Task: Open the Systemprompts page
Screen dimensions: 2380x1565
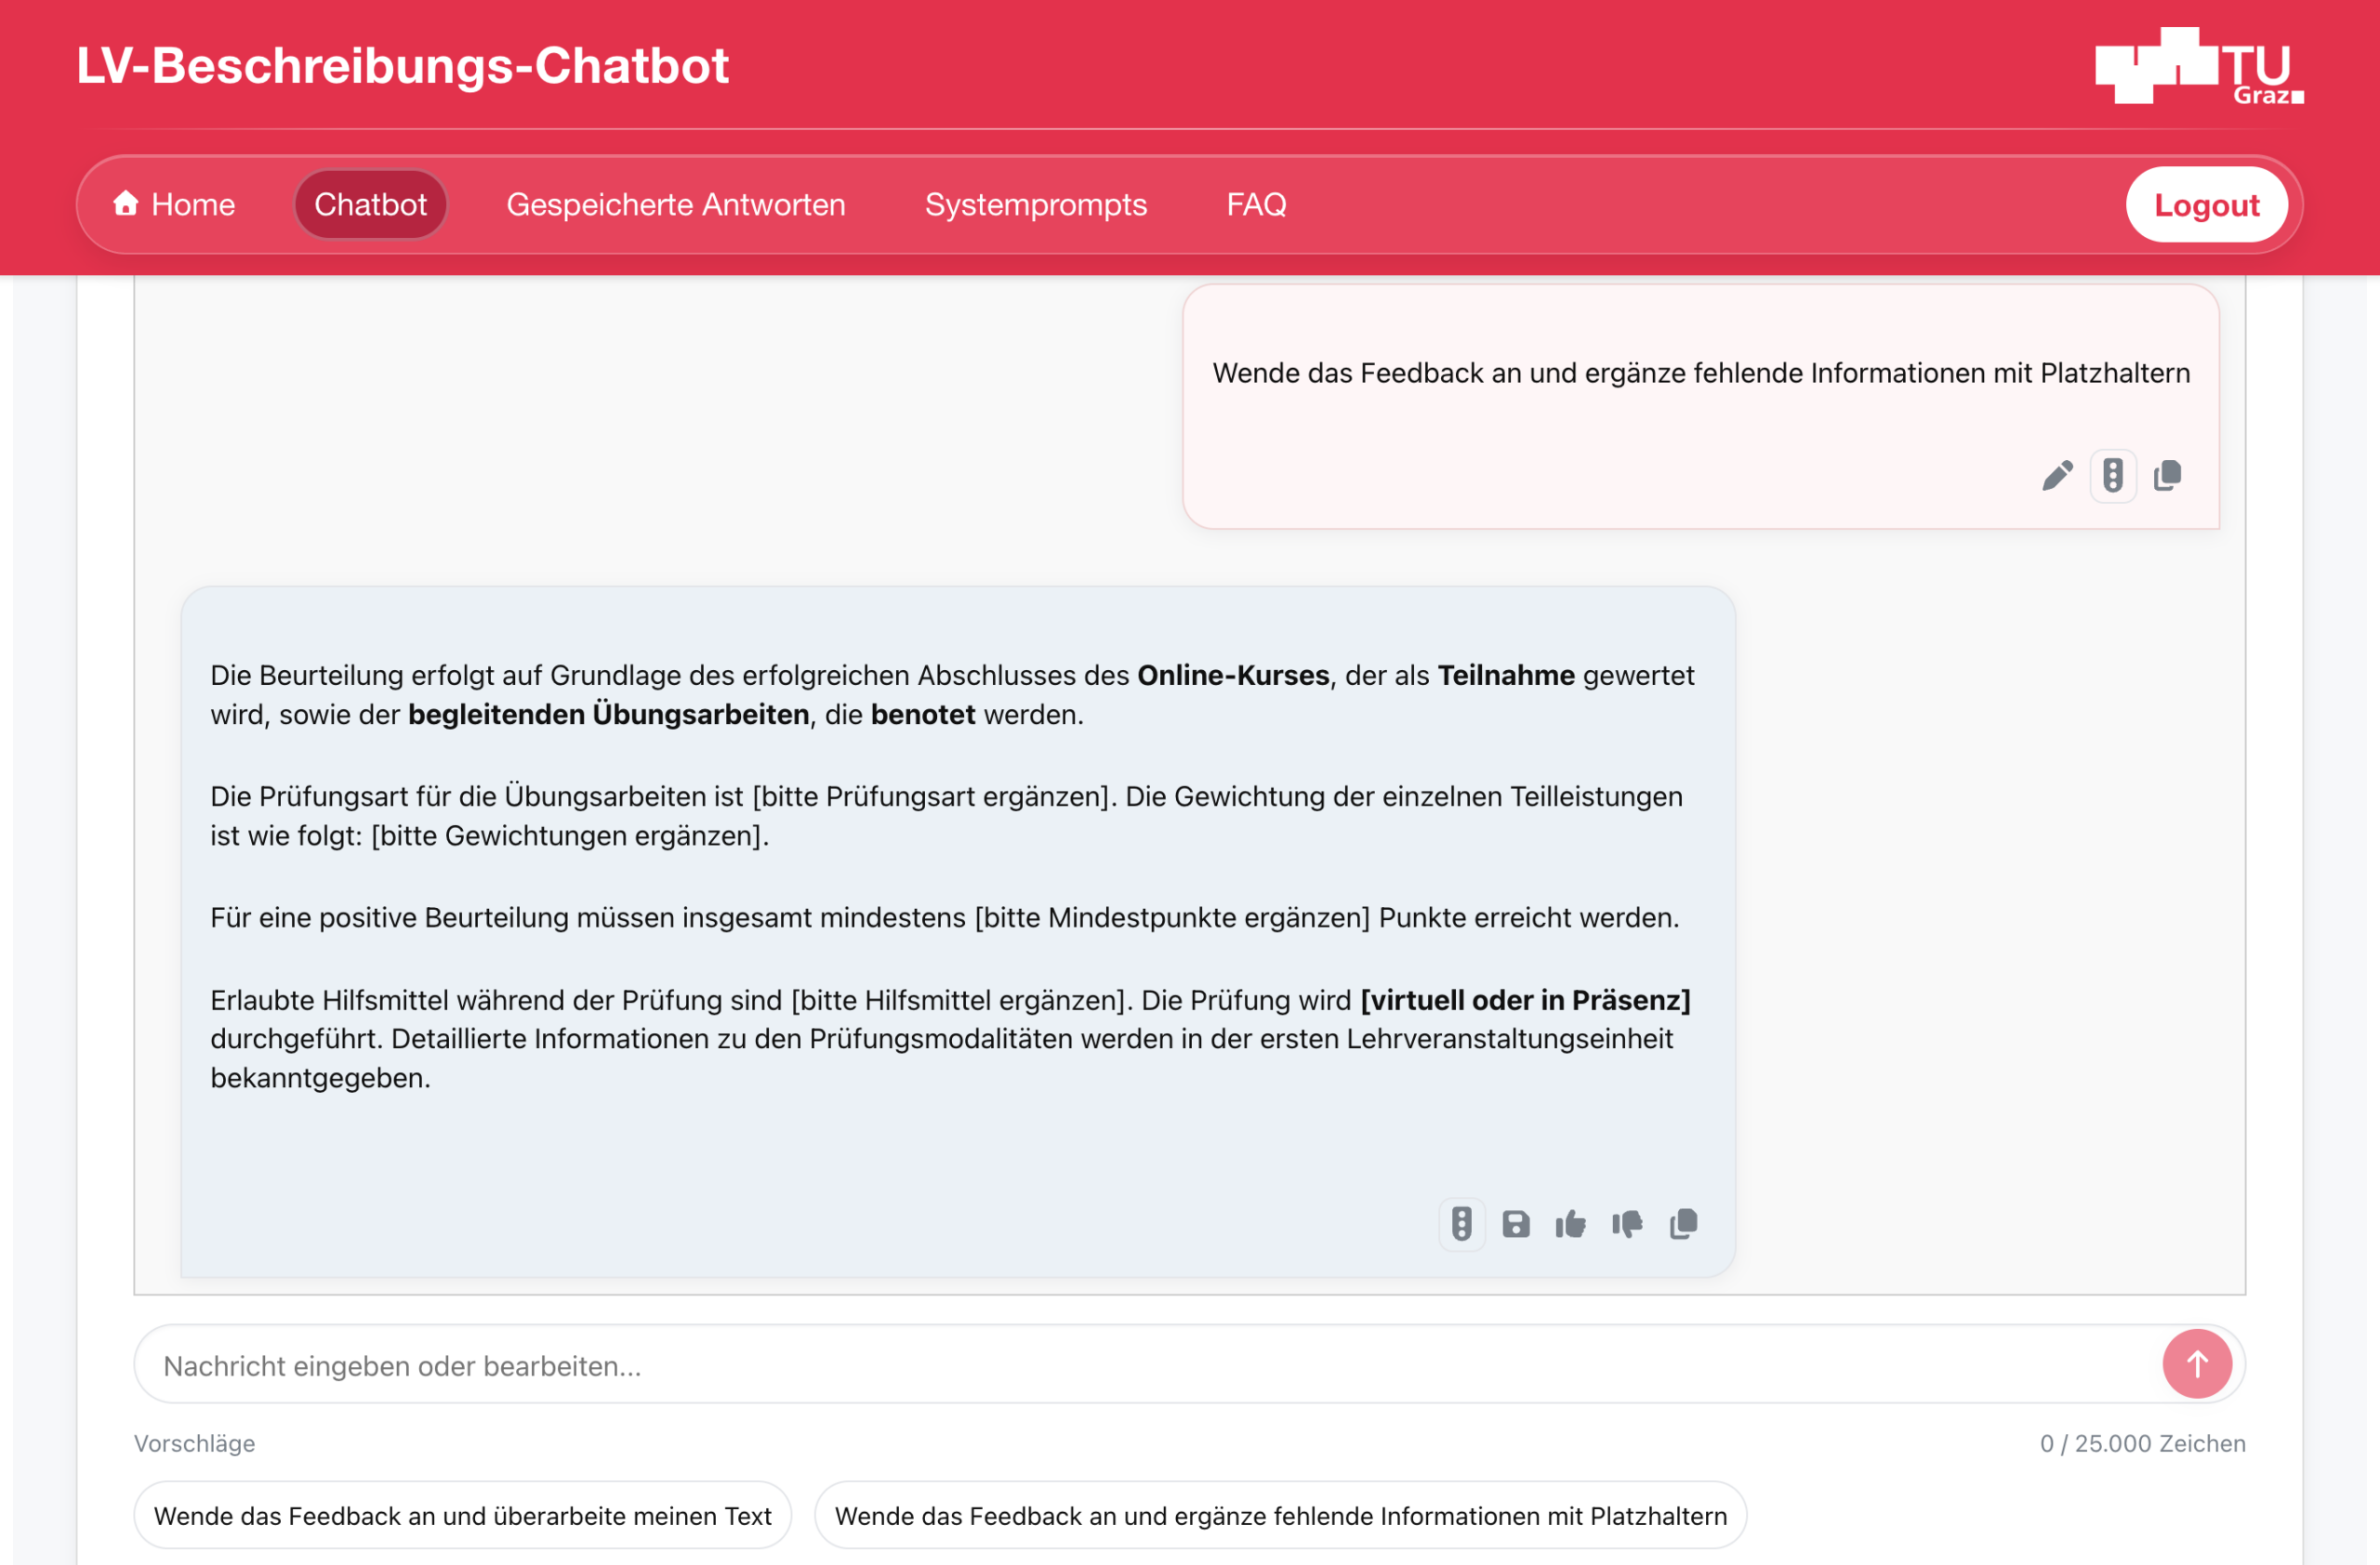Action: point(1036,204)
